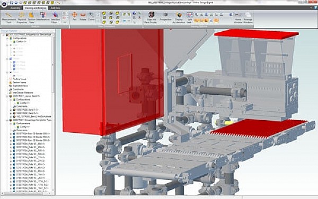Select the Rotate view tool
This screenshot has height=199, width=318.
(x=83, y=16)
